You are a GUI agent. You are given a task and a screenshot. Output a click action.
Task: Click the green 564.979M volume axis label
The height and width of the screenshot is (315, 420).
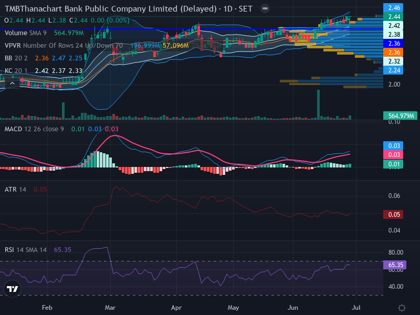pyautogui.click(x=400, y=115)
